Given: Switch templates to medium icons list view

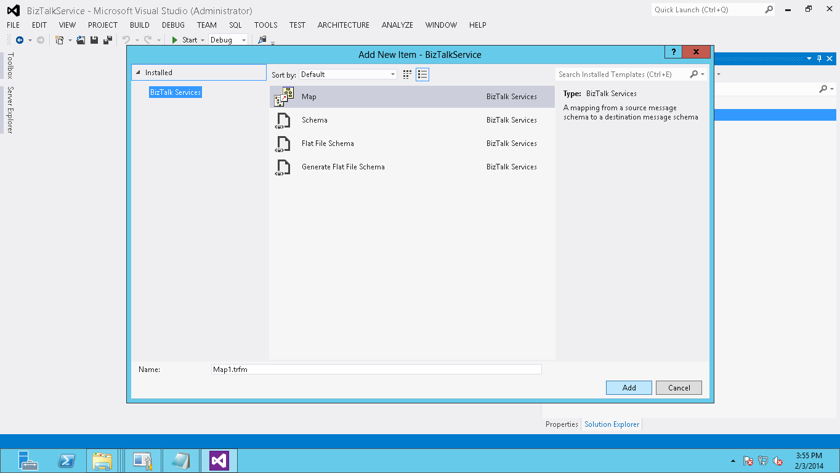Looking at the screenshot, I should point(422,75).
